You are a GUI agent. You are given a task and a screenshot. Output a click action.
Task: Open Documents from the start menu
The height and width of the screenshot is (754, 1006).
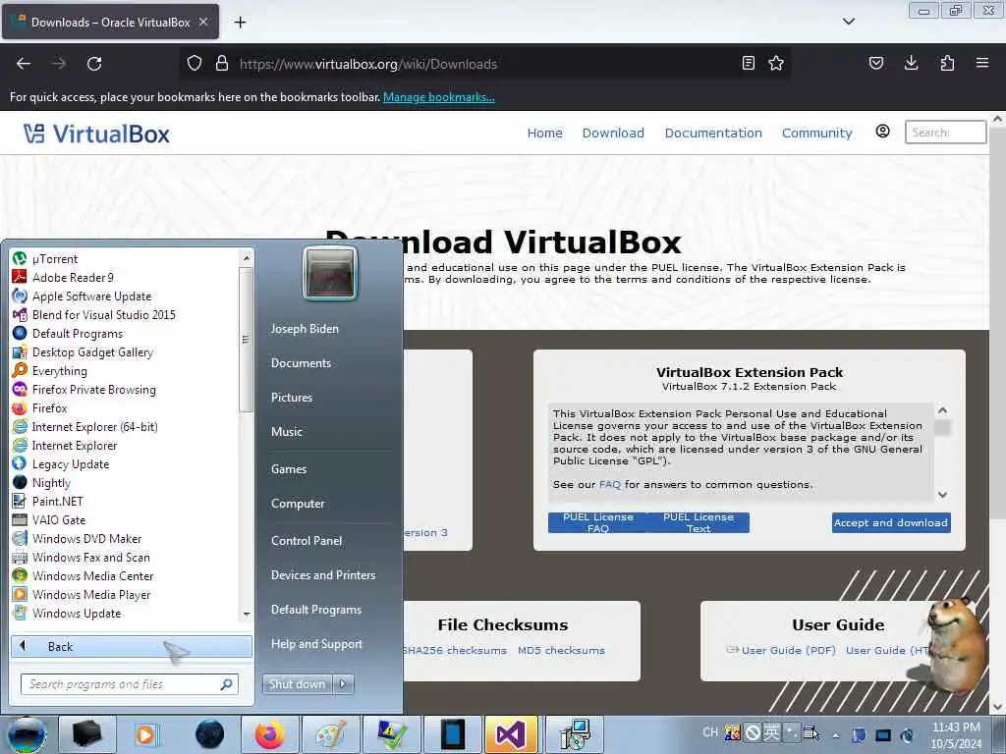[301, 363]
